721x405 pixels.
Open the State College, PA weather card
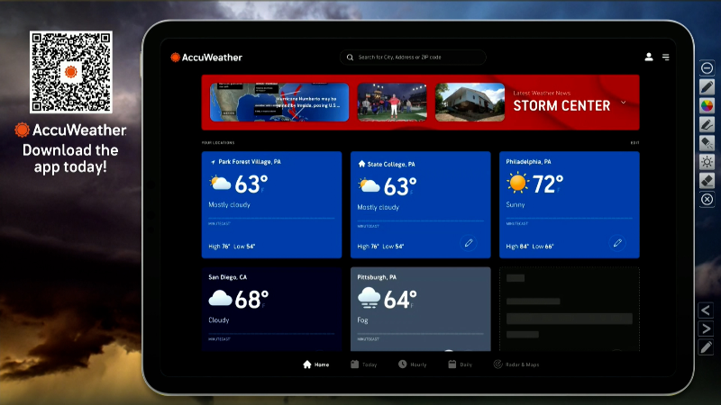click(x=421, y=205)
